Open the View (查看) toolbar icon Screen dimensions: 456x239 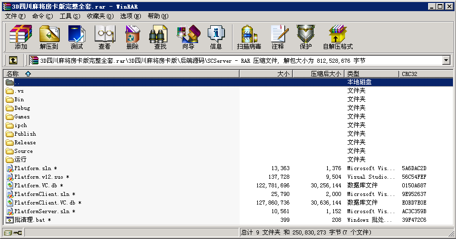[x=104, y=37]
